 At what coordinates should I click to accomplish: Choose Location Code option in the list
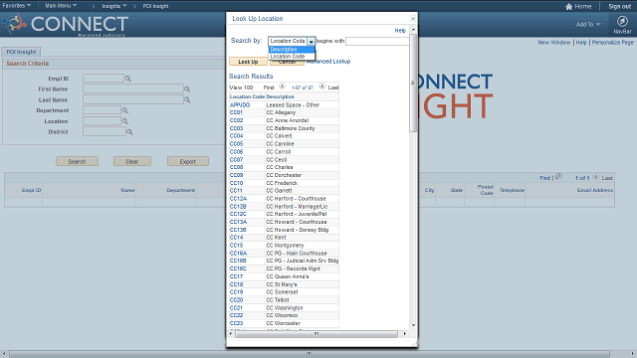tap(292, 57)
